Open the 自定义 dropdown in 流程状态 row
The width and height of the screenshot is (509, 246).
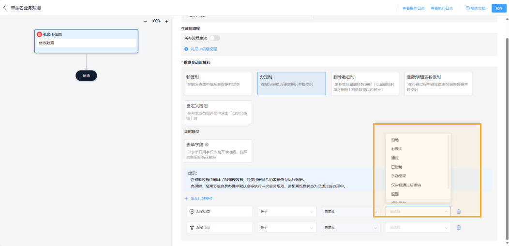point(351,211)
